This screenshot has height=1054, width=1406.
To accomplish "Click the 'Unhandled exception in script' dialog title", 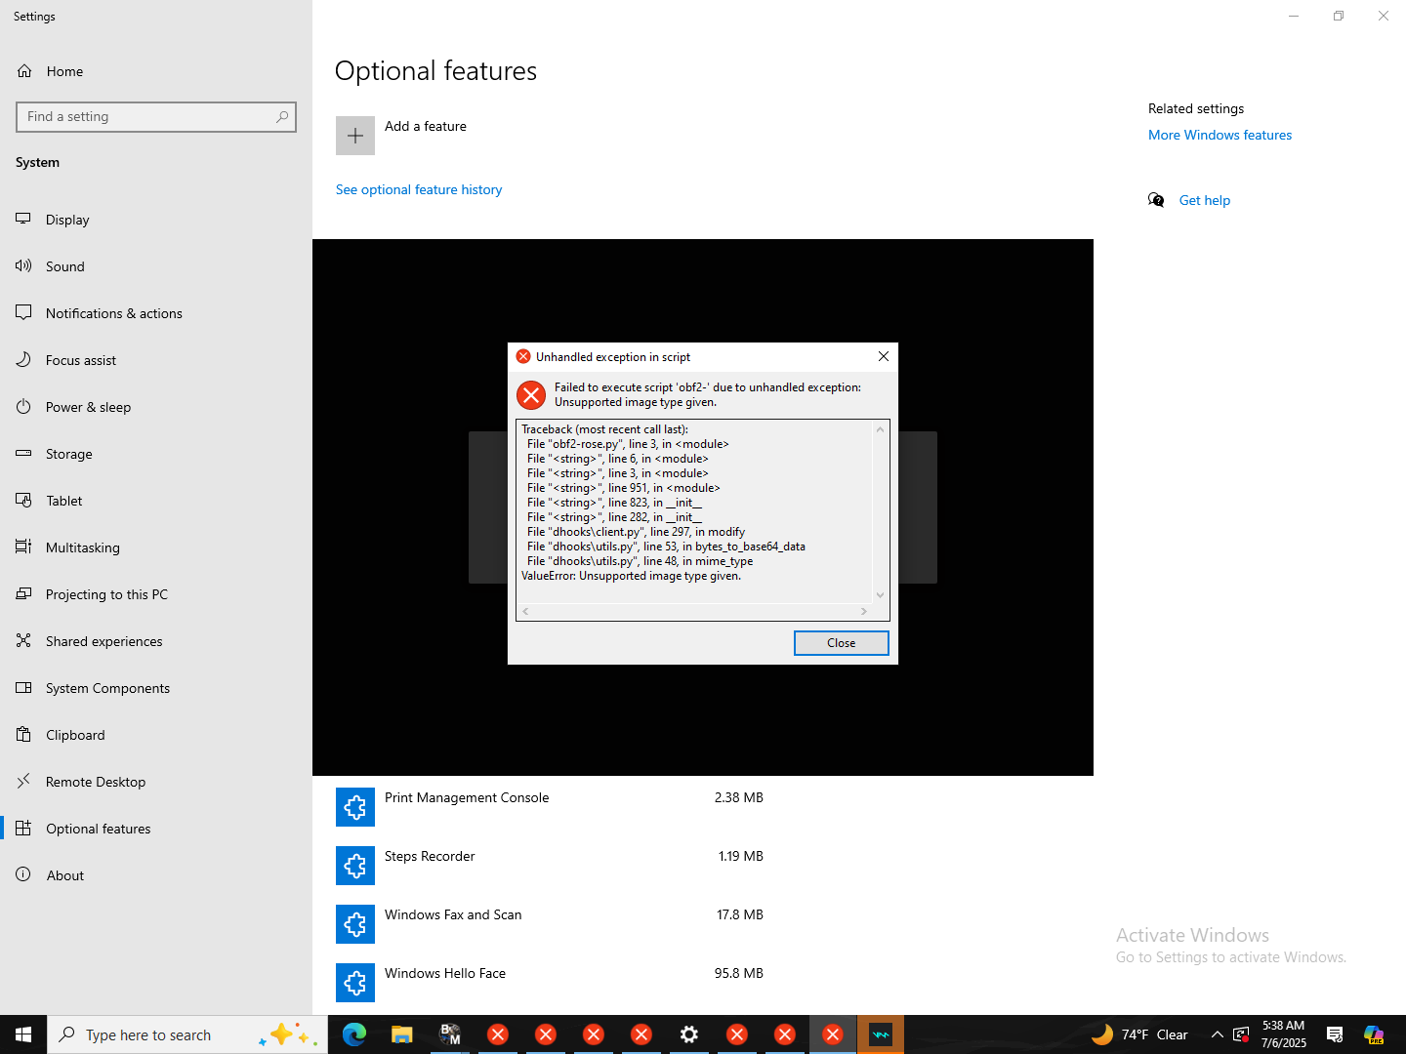I will [x=613, y=357].
